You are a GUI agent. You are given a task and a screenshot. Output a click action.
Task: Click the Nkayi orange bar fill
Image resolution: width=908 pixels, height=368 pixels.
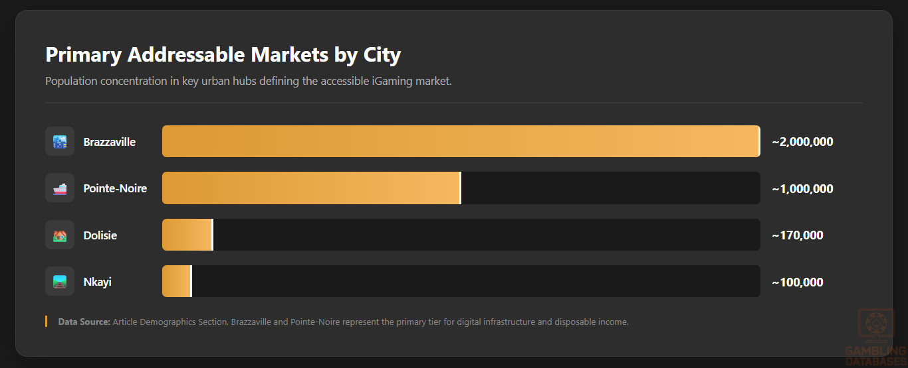[176, 282]
